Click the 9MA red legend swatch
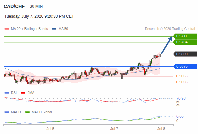This screenshot has height=134, width=198. click(x=23, y=93)
